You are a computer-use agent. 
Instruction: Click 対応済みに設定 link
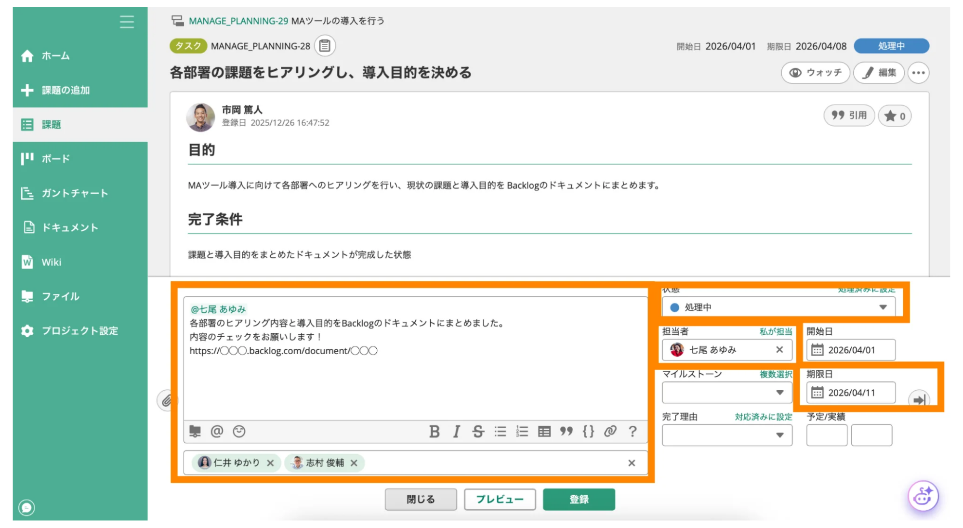763,417
